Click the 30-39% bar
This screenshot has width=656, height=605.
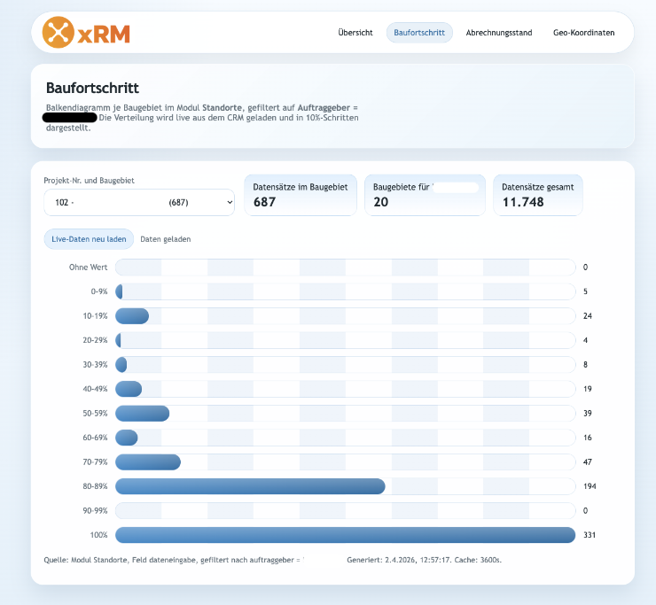pyautogui.click(x=121, y=365)
